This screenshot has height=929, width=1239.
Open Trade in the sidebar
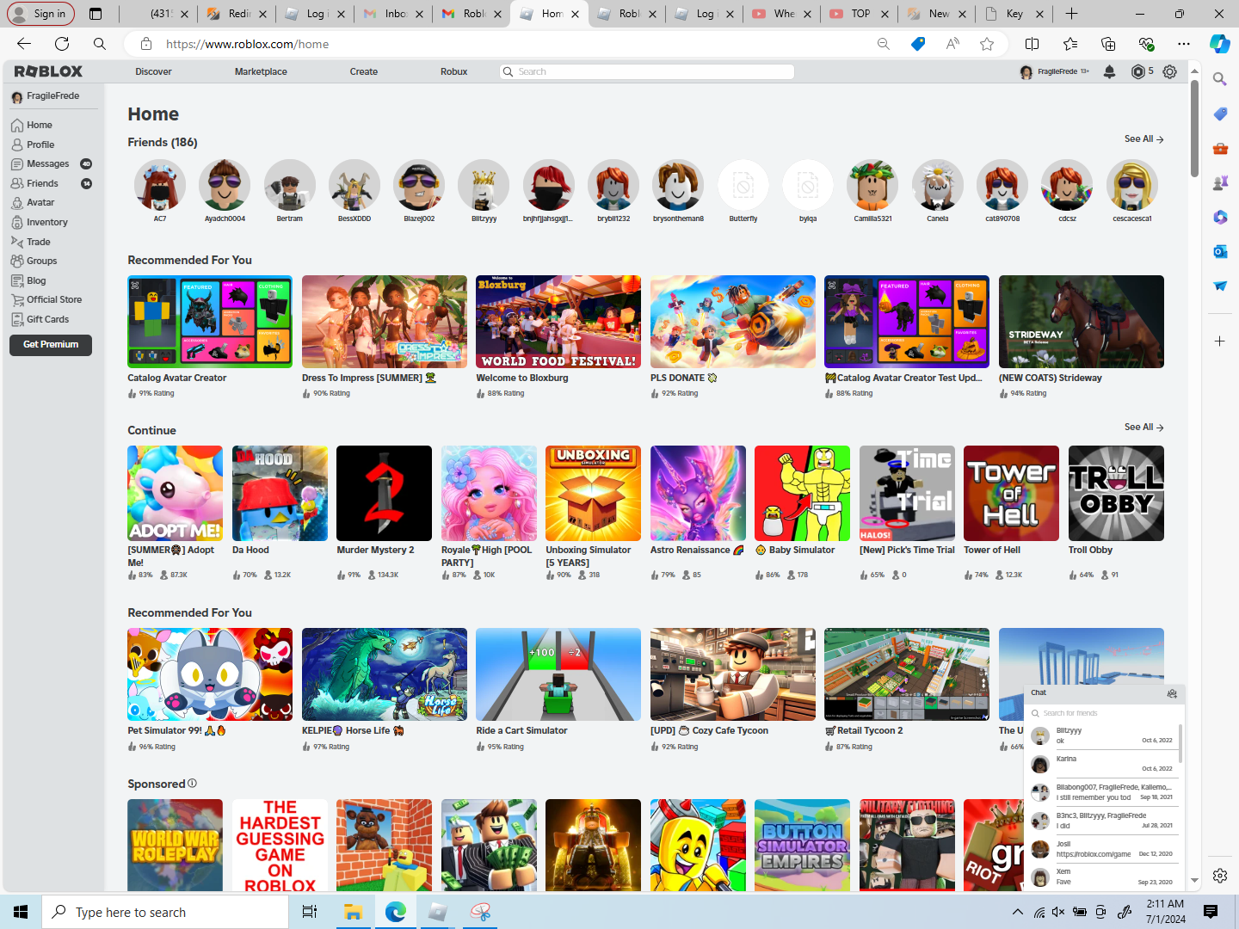[x=39, y=242]
